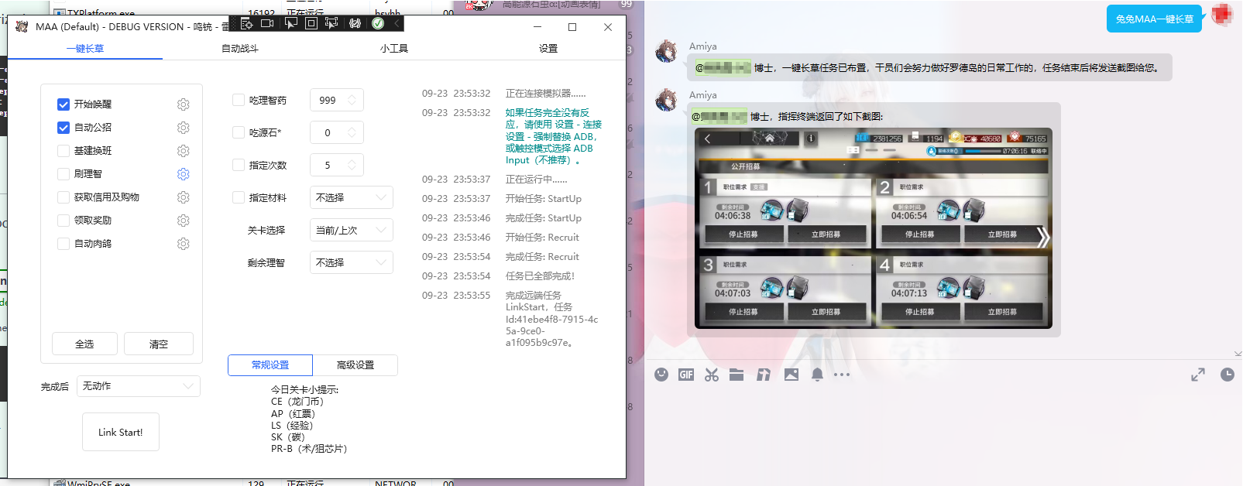
Task: Open the three-dots more options in chat
Action: coord(842,375)
